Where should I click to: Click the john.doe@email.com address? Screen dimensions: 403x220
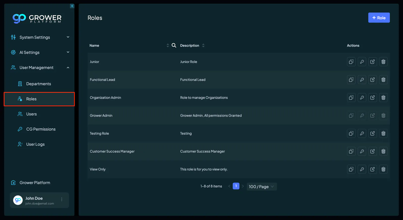point(40,204)
